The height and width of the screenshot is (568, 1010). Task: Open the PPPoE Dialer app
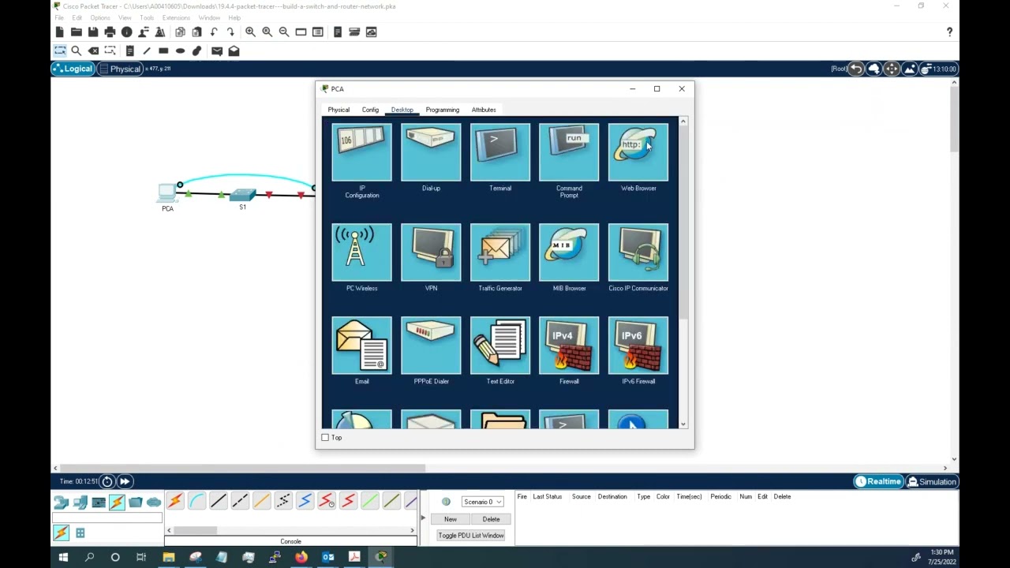[431, 346]
